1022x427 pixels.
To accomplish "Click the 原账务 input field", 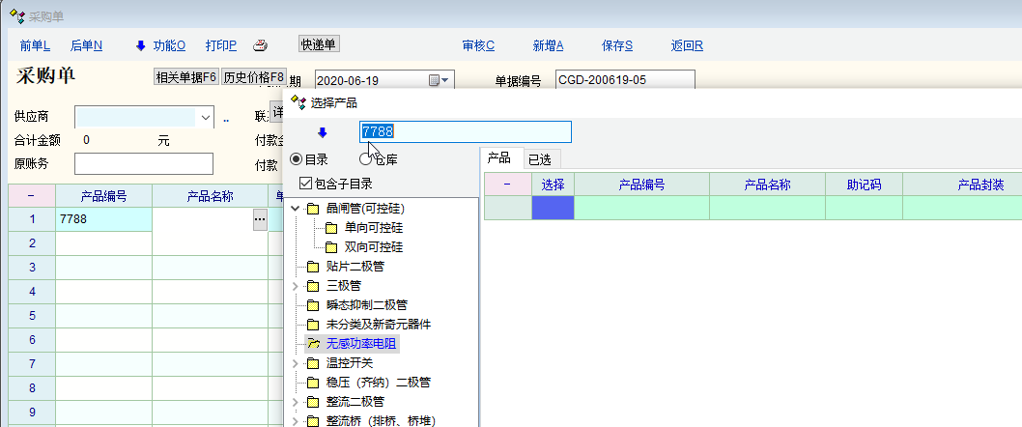I will (143, 163).
